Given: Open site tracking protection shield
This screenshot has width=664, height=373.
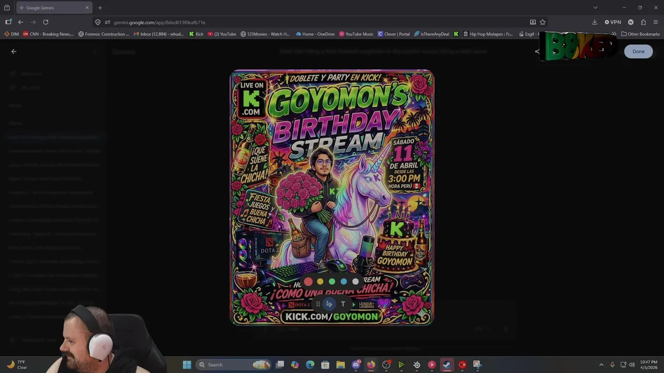Looking at the screenshot, I should (98, 22).
